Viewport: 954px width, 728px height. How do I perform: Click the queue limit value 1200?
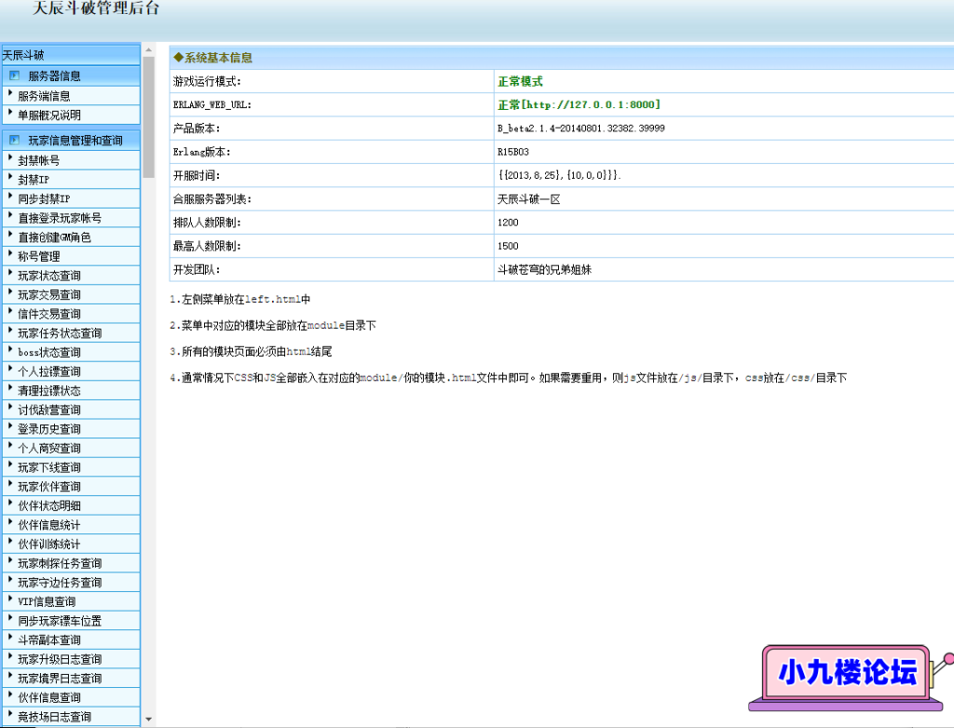coord(508,222)
